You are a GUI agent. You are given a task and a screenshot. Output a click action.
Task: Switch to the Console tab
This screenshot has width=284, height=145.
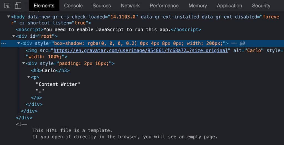pyautogui.click(x=73, y=6)
